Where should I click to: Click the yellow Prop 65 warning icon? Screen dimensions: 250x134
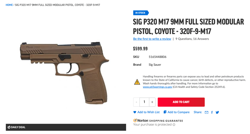pos(137,82)
